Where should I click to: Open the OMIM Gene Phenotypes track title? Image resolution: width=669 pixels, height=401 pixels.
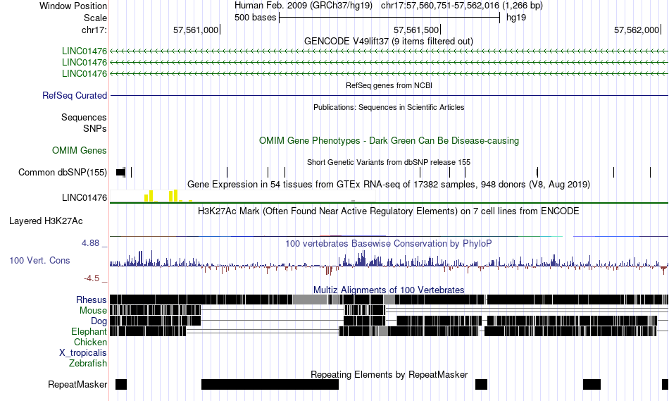coord(389,140)
